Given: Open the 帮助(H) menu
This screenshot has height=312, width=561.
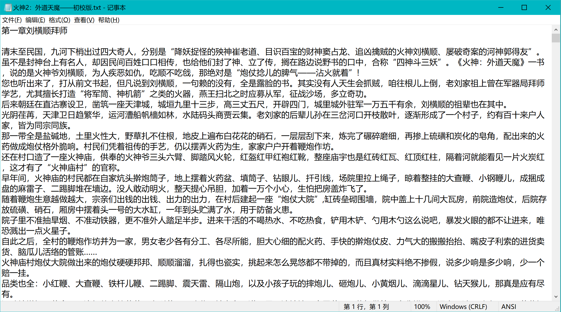Looking at the screenshot, I should 109,20.
